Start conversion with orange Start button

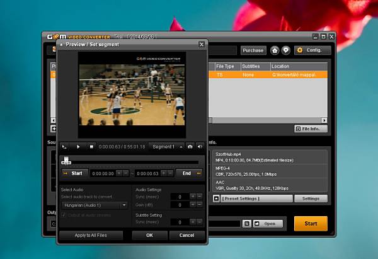(x=311, y=224)
